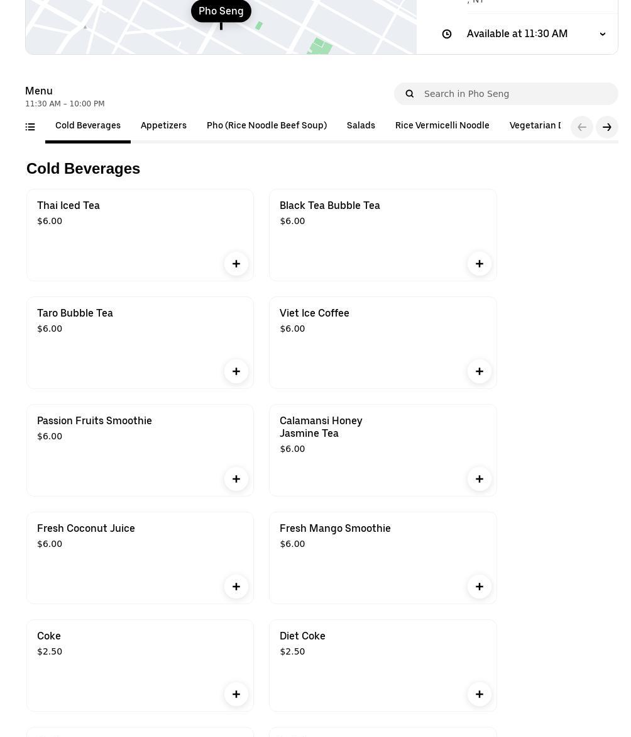This screenshot has width=631, height=737.
Task: Add Black Tea Bubble Tea to order
Action: tap(479, 264)
